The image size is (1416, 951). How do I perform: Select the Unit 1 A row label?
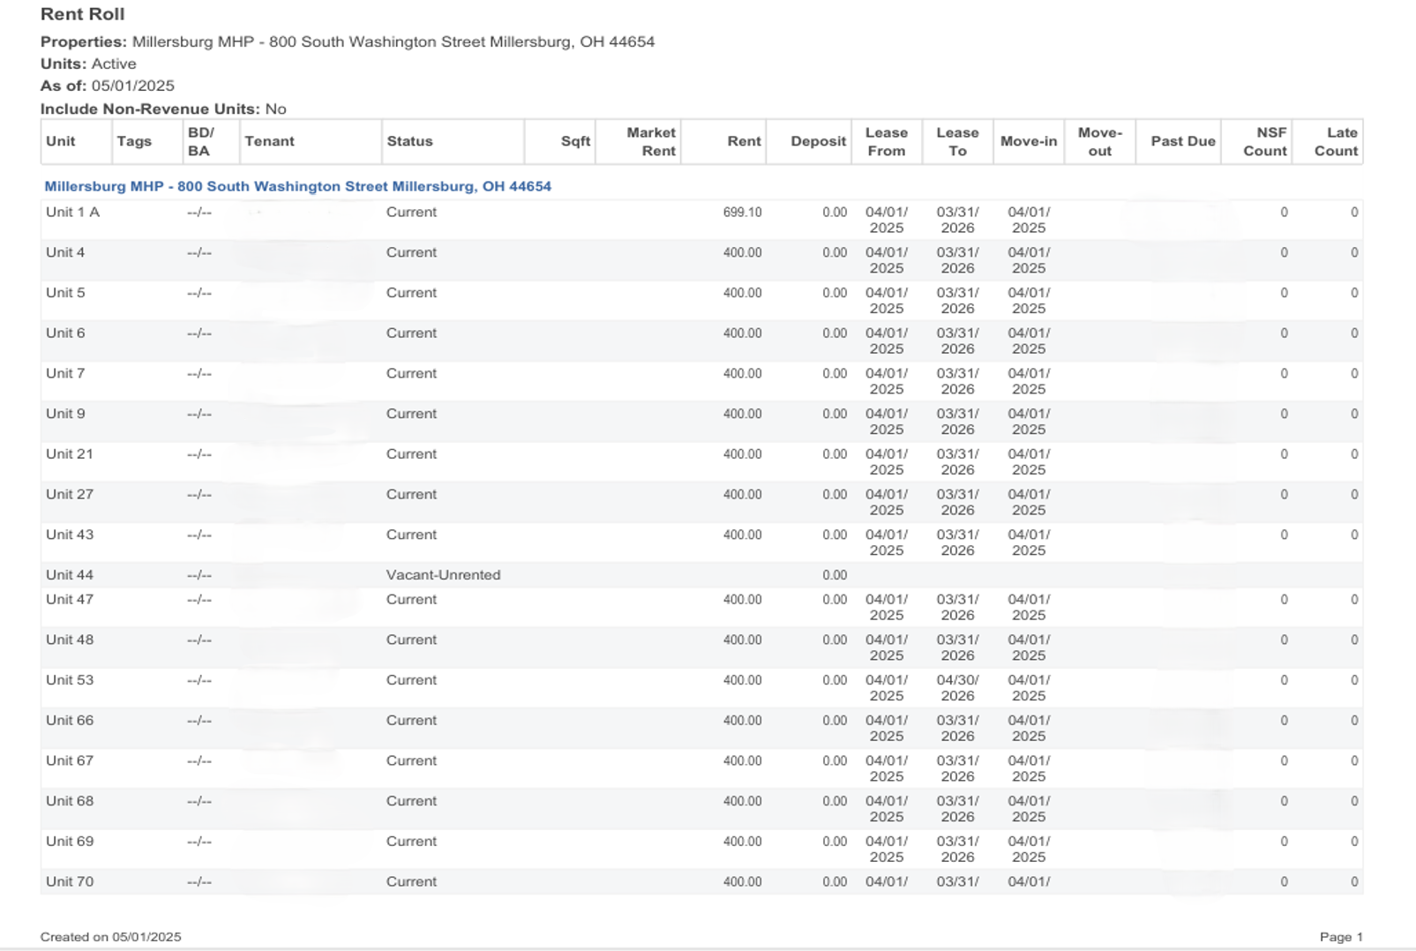click(x=72, y=212)
